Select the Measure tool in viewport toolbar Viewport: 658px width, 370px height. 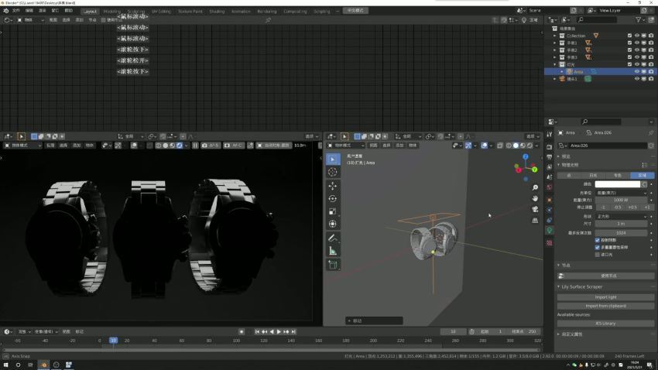point(333,251)
